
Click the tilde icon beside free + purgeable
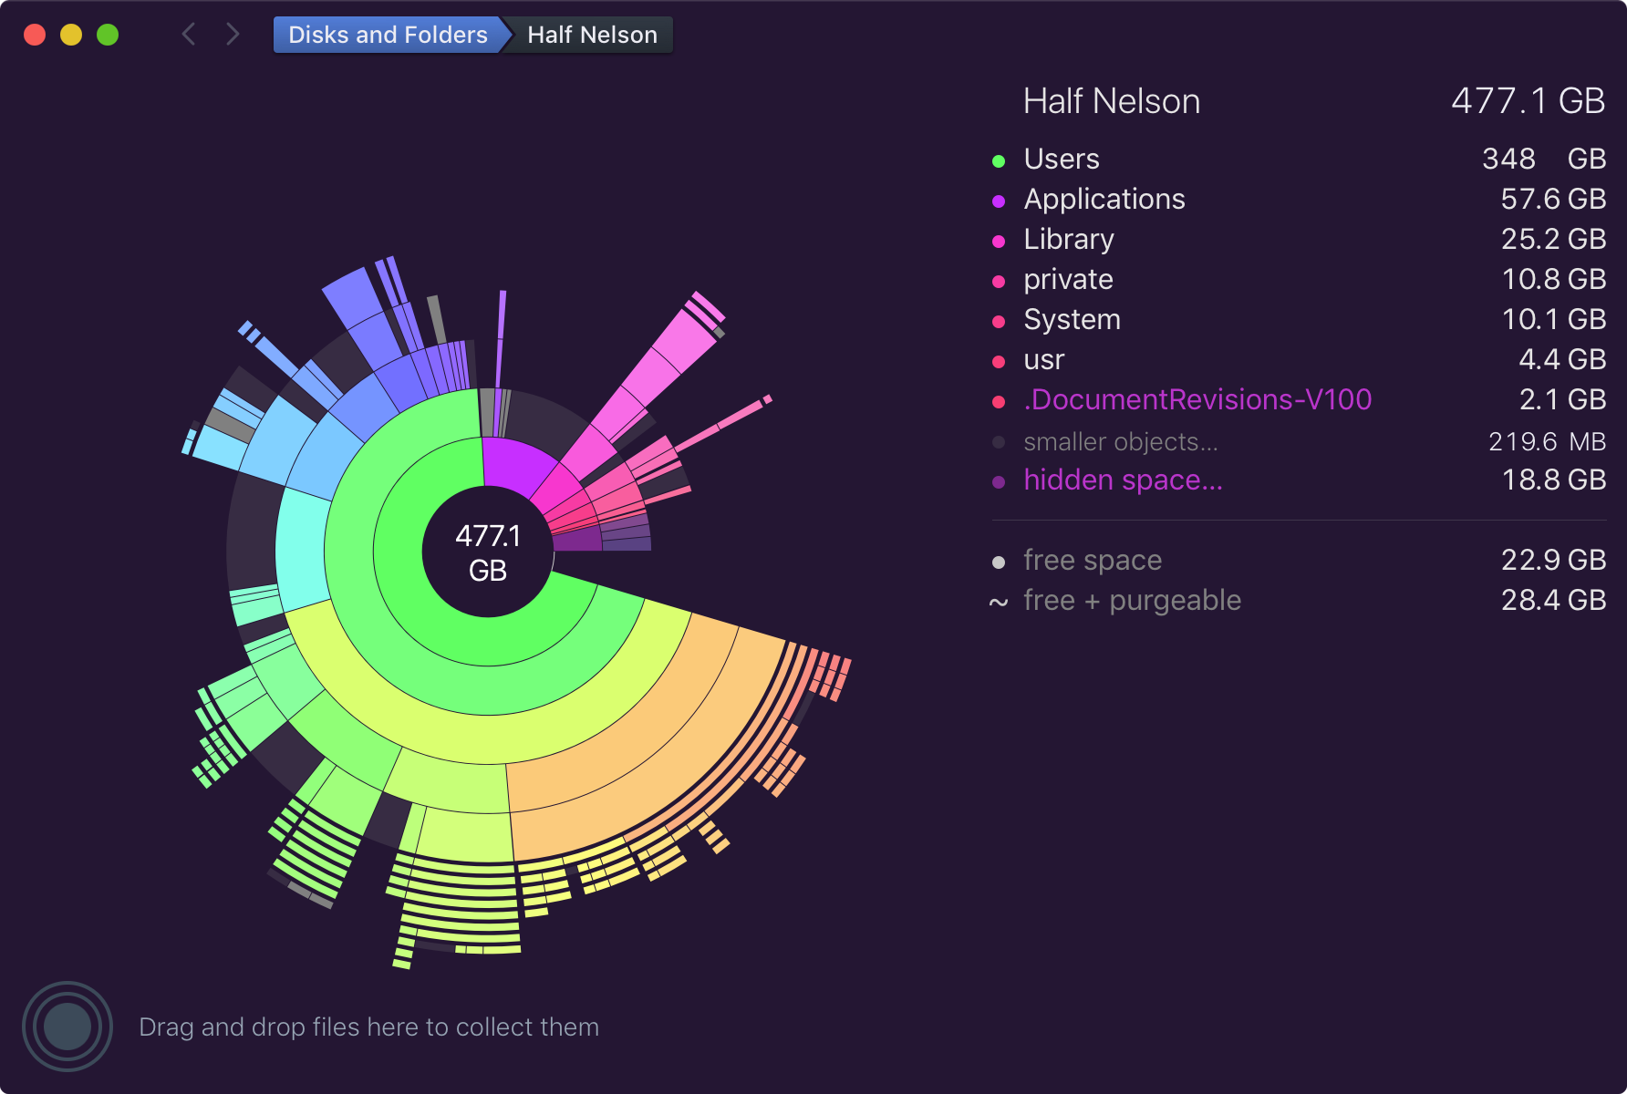(x=999, y=603)
